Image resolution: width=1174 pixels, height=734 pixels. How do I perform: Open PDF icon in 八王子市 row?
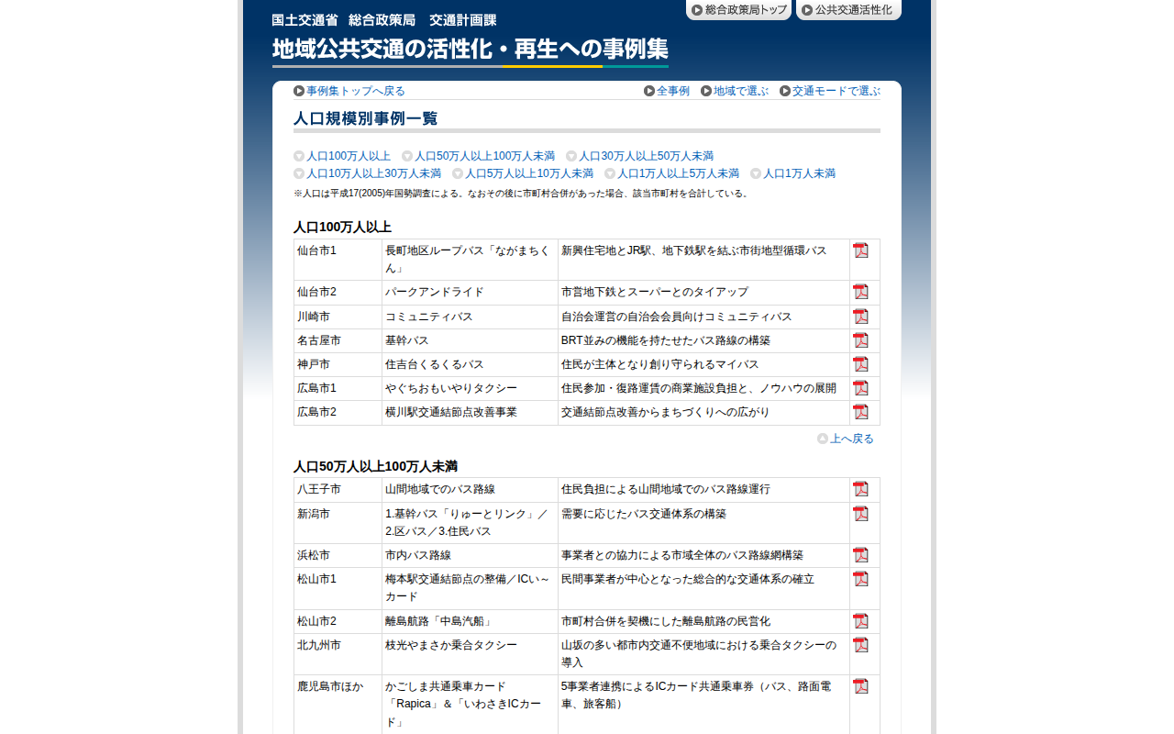(860, 489)
